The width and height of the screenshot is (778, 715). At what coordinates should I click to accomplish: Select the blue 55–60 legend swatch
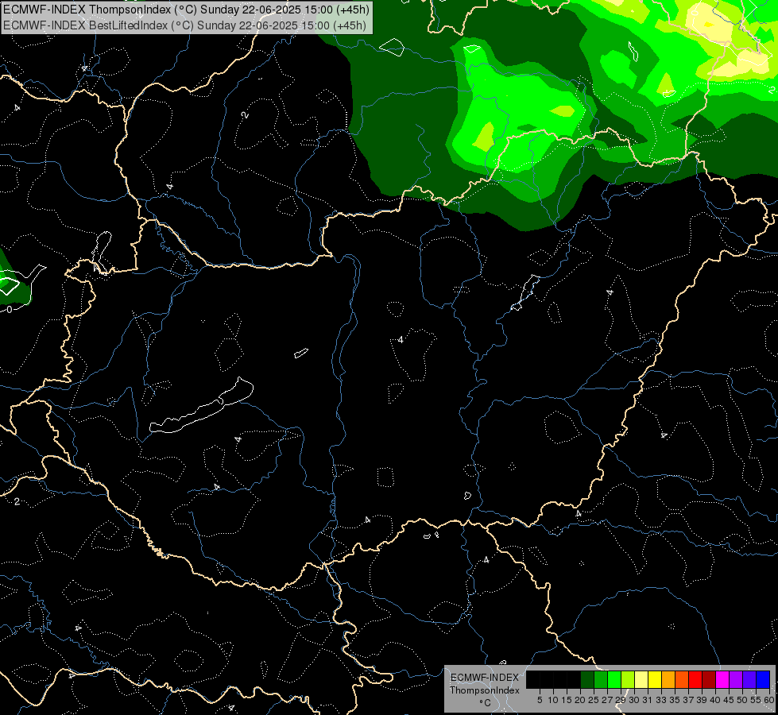763,680
